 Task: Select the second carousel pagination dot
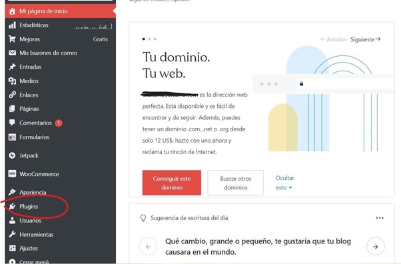click(149, 39)
